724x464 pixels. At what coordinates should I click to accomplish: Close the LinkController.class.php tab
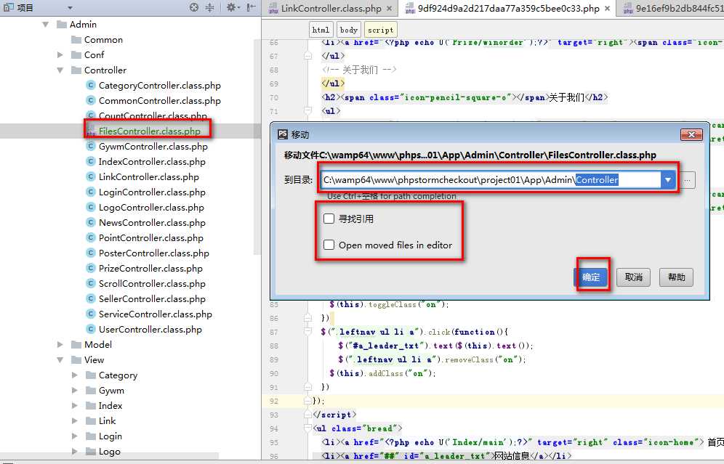(389, 8)
